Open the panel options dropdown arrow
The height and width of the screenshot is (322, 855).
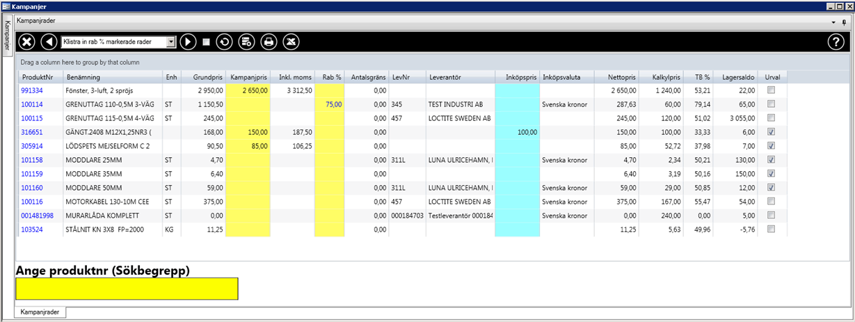[833, 22]
